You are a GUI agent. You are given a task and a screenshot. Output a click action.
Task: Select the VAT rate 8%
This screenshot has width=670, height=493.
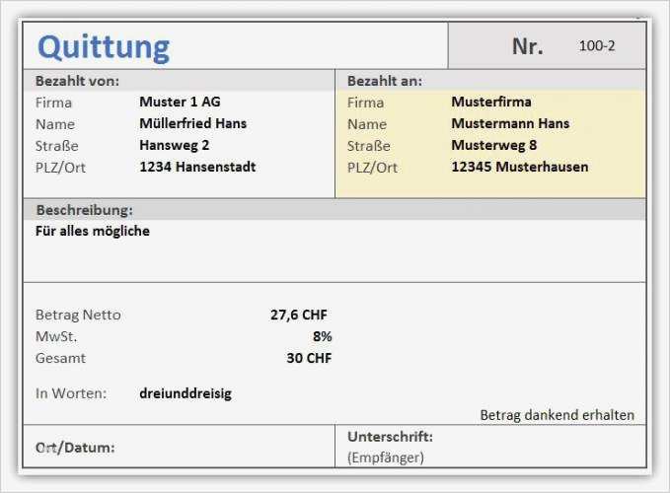point(323,336)
